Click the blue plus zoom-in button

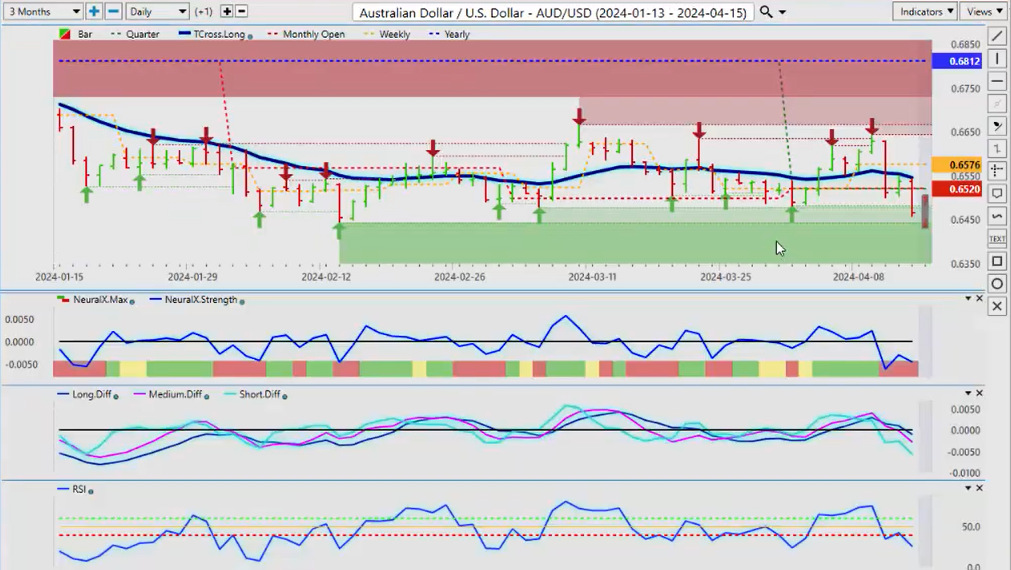[x=94, y=11]
